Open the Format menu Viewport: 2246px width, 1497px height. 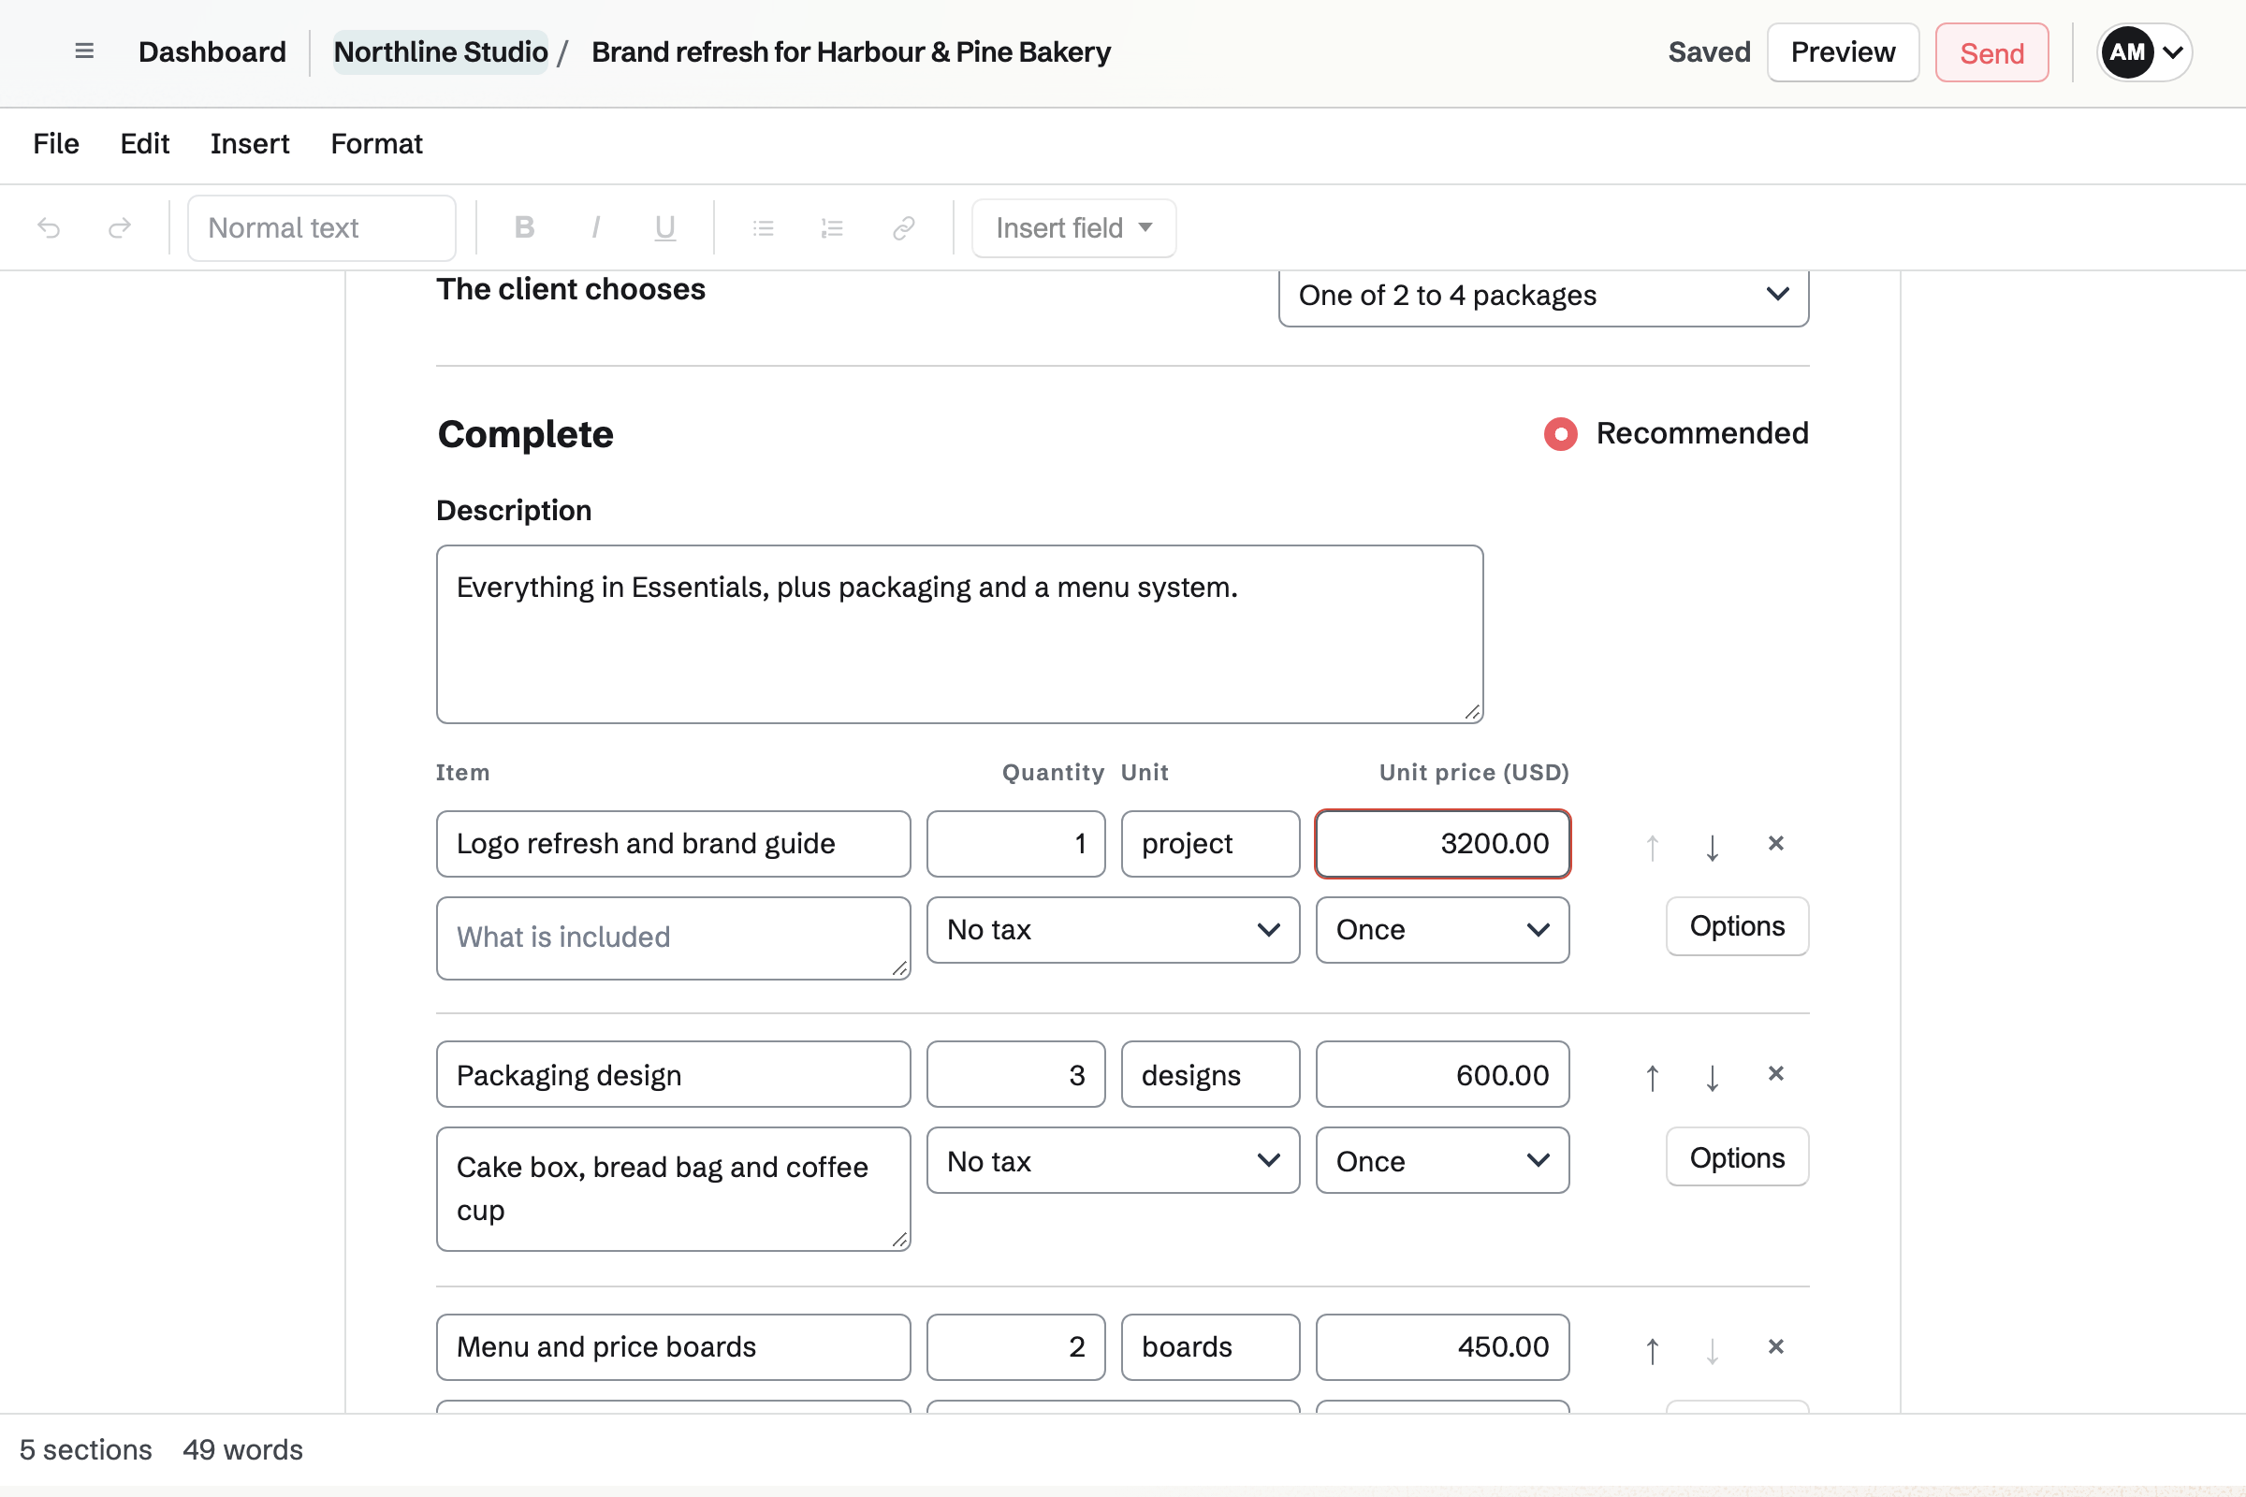pyautogui.click(x=376, y=144)
